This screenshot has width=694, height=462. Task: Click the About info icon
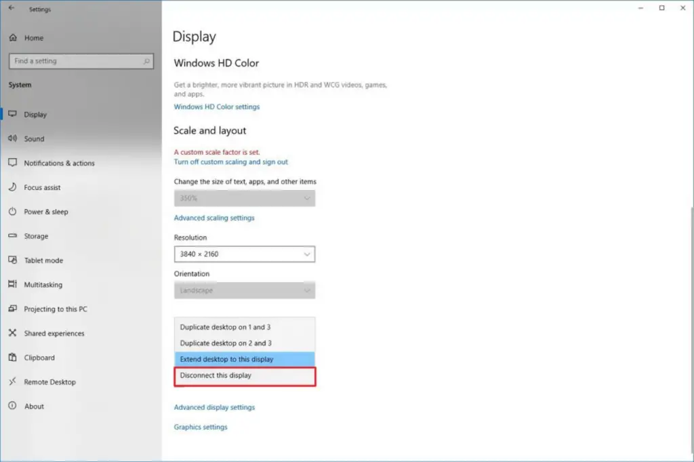tap(12, 406)
